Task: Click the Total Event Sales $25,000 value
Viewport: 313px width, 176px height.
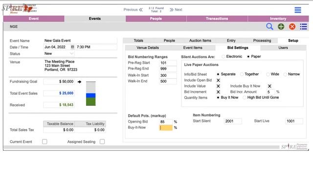Action: pos(59,93)
